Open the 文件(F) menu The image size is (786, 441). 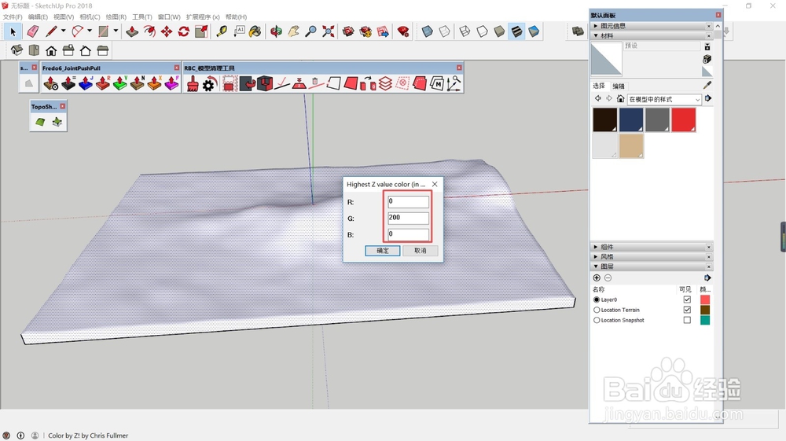pos(13,17)
